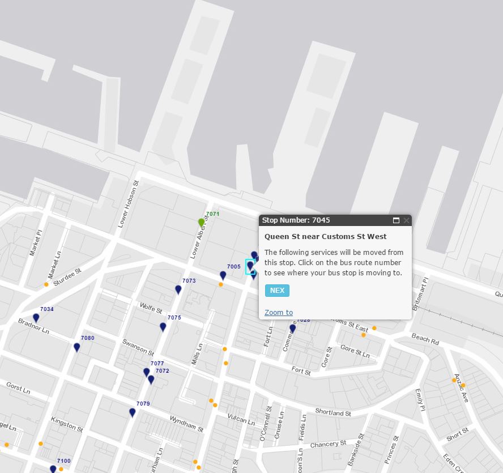Viewport: 503px width, 473px height.
Task: Click the stop 7100 pin
Action: 53,469
